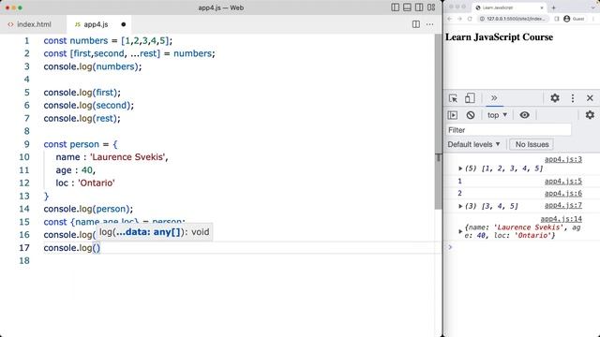Open the app4.js:6 source link

563,194
